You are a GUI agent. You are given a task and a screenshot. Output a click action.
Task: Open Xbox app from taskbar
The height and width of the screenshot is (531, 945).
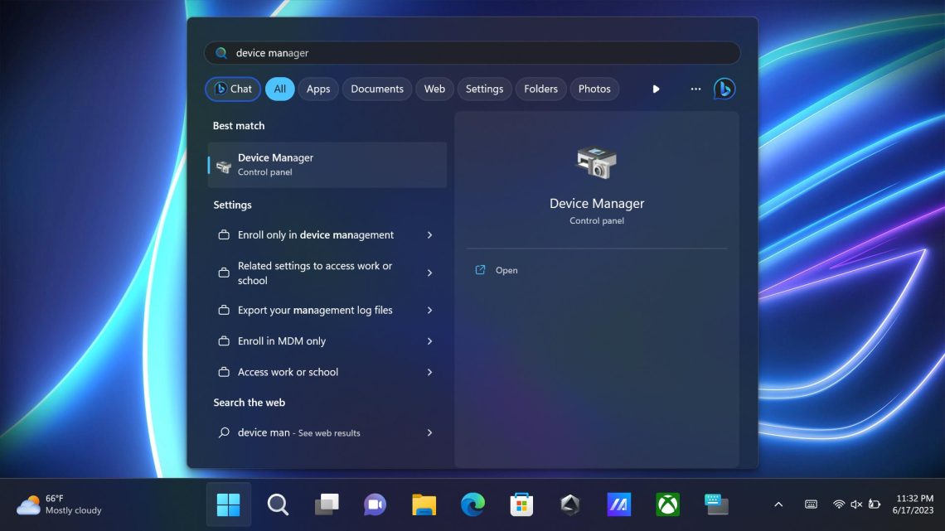pos(668,504)
